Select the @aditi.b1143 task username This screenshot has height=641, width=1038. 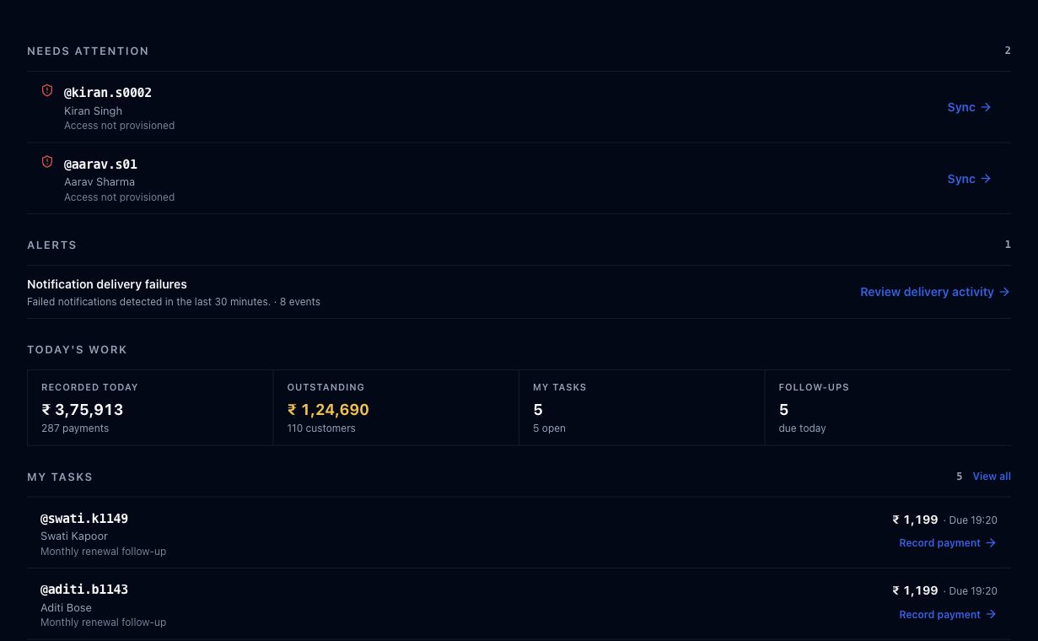click(84, 590)
